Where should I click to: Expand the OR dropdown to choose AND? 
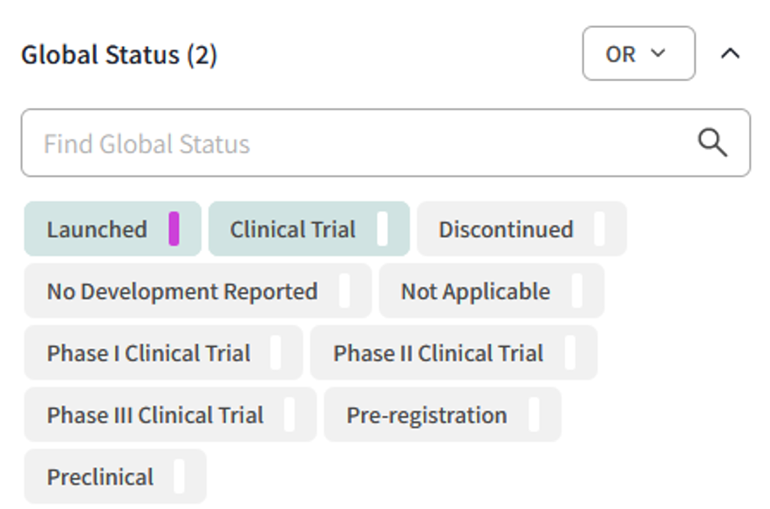pyautogui.click(x=638, y=53)
